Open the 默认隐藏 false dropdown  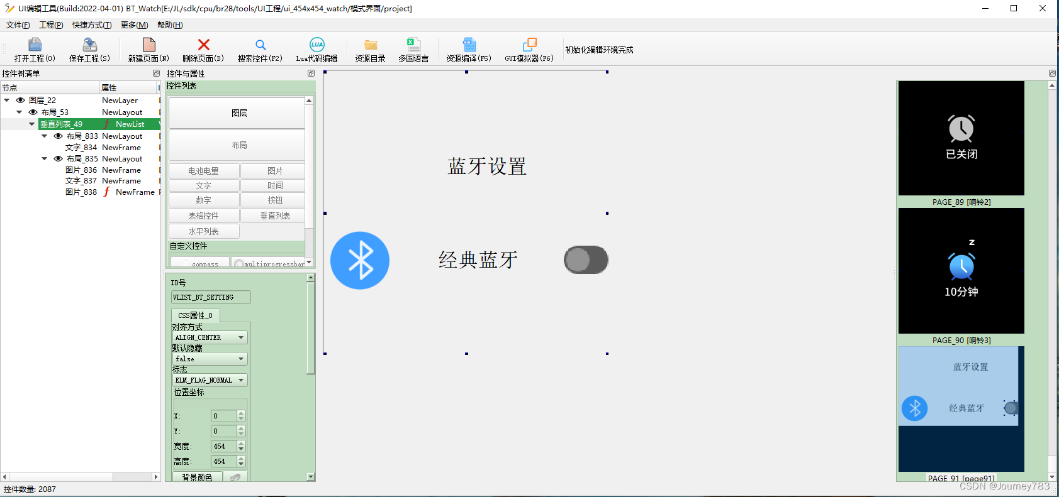(x=210, y=359)
